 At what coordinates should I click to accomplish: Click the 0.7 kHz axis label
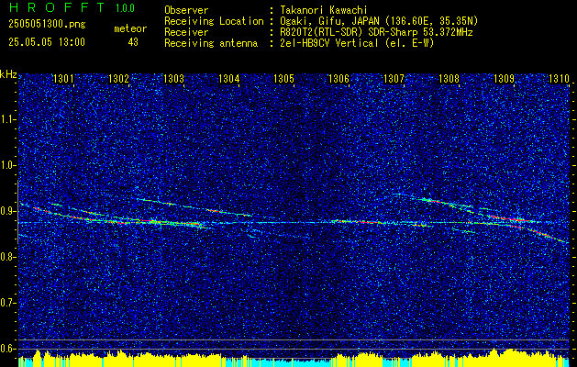7,303
